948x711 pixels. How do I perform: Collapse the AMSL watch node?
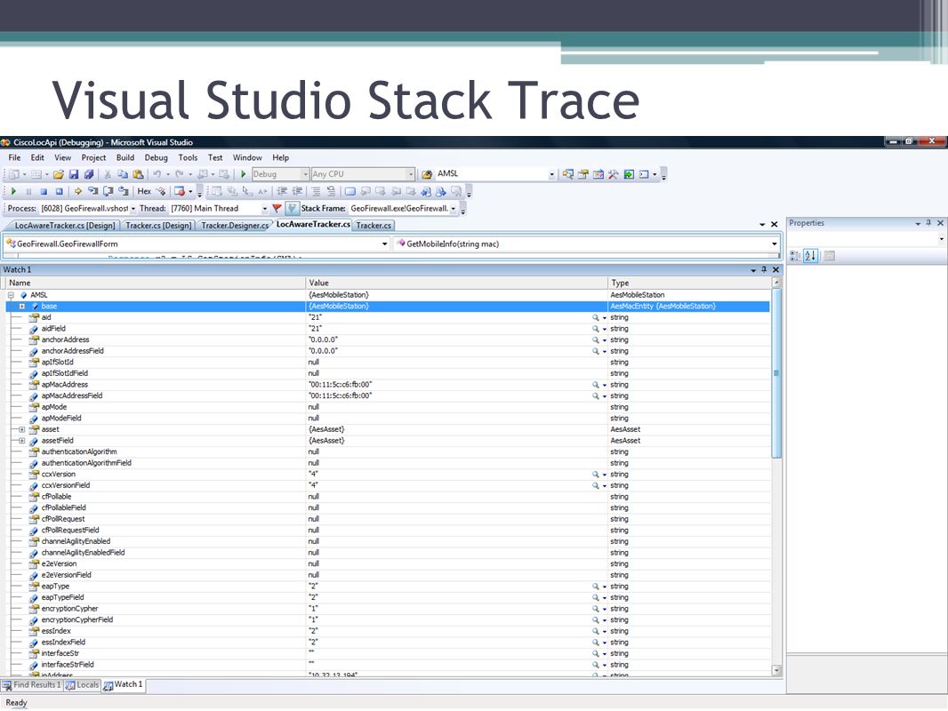[11, 295]
